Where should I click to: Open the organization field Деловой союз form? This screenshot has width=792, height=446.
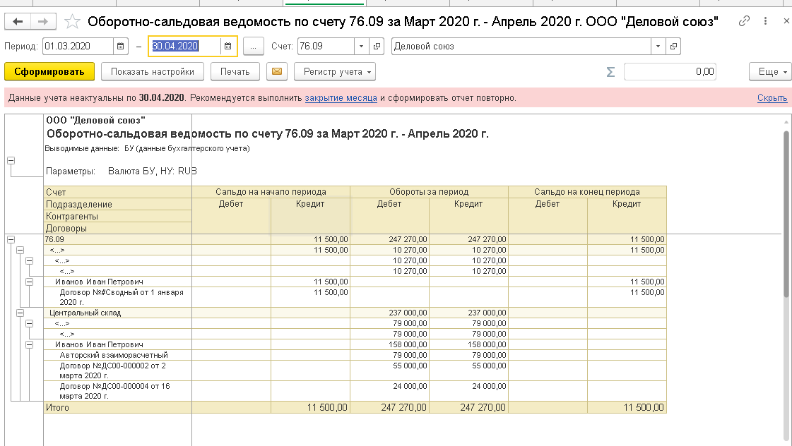coord(673,47)
